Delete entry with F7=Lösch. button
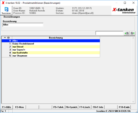Viewport: 138px width, 113px height. 85,107
